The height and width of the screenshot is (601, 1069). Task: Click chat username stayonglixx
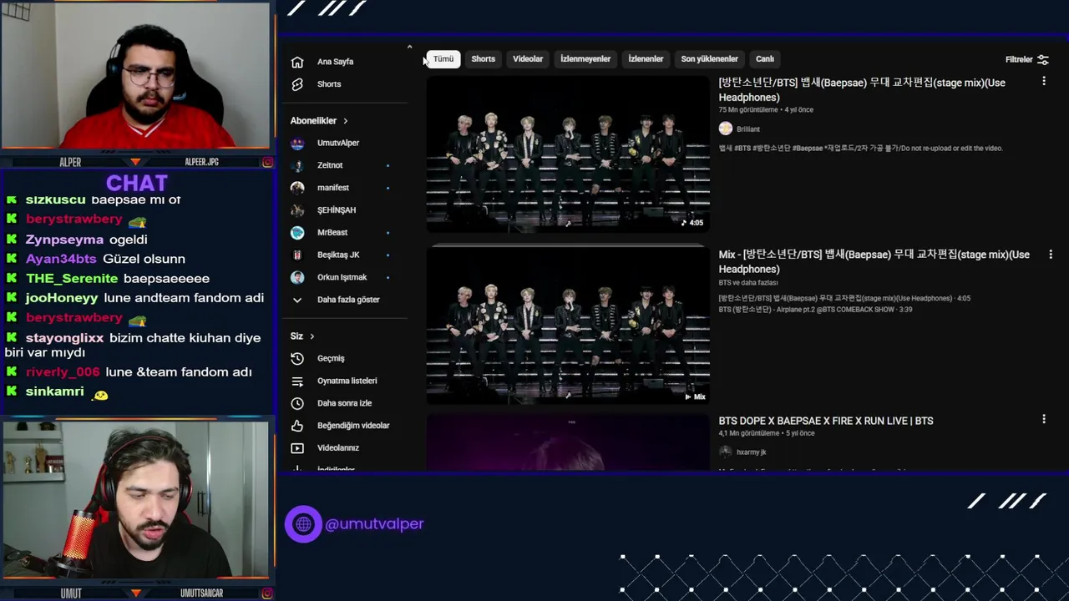[x=64, y=338]
